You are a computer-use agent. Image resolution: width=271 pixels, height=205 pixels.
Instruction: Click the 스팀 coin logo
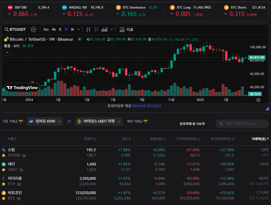pos(4,150)
